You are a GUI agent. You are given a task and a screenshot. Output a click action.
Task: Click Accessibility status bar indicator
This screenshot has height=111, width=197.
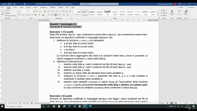click(42, 103)
